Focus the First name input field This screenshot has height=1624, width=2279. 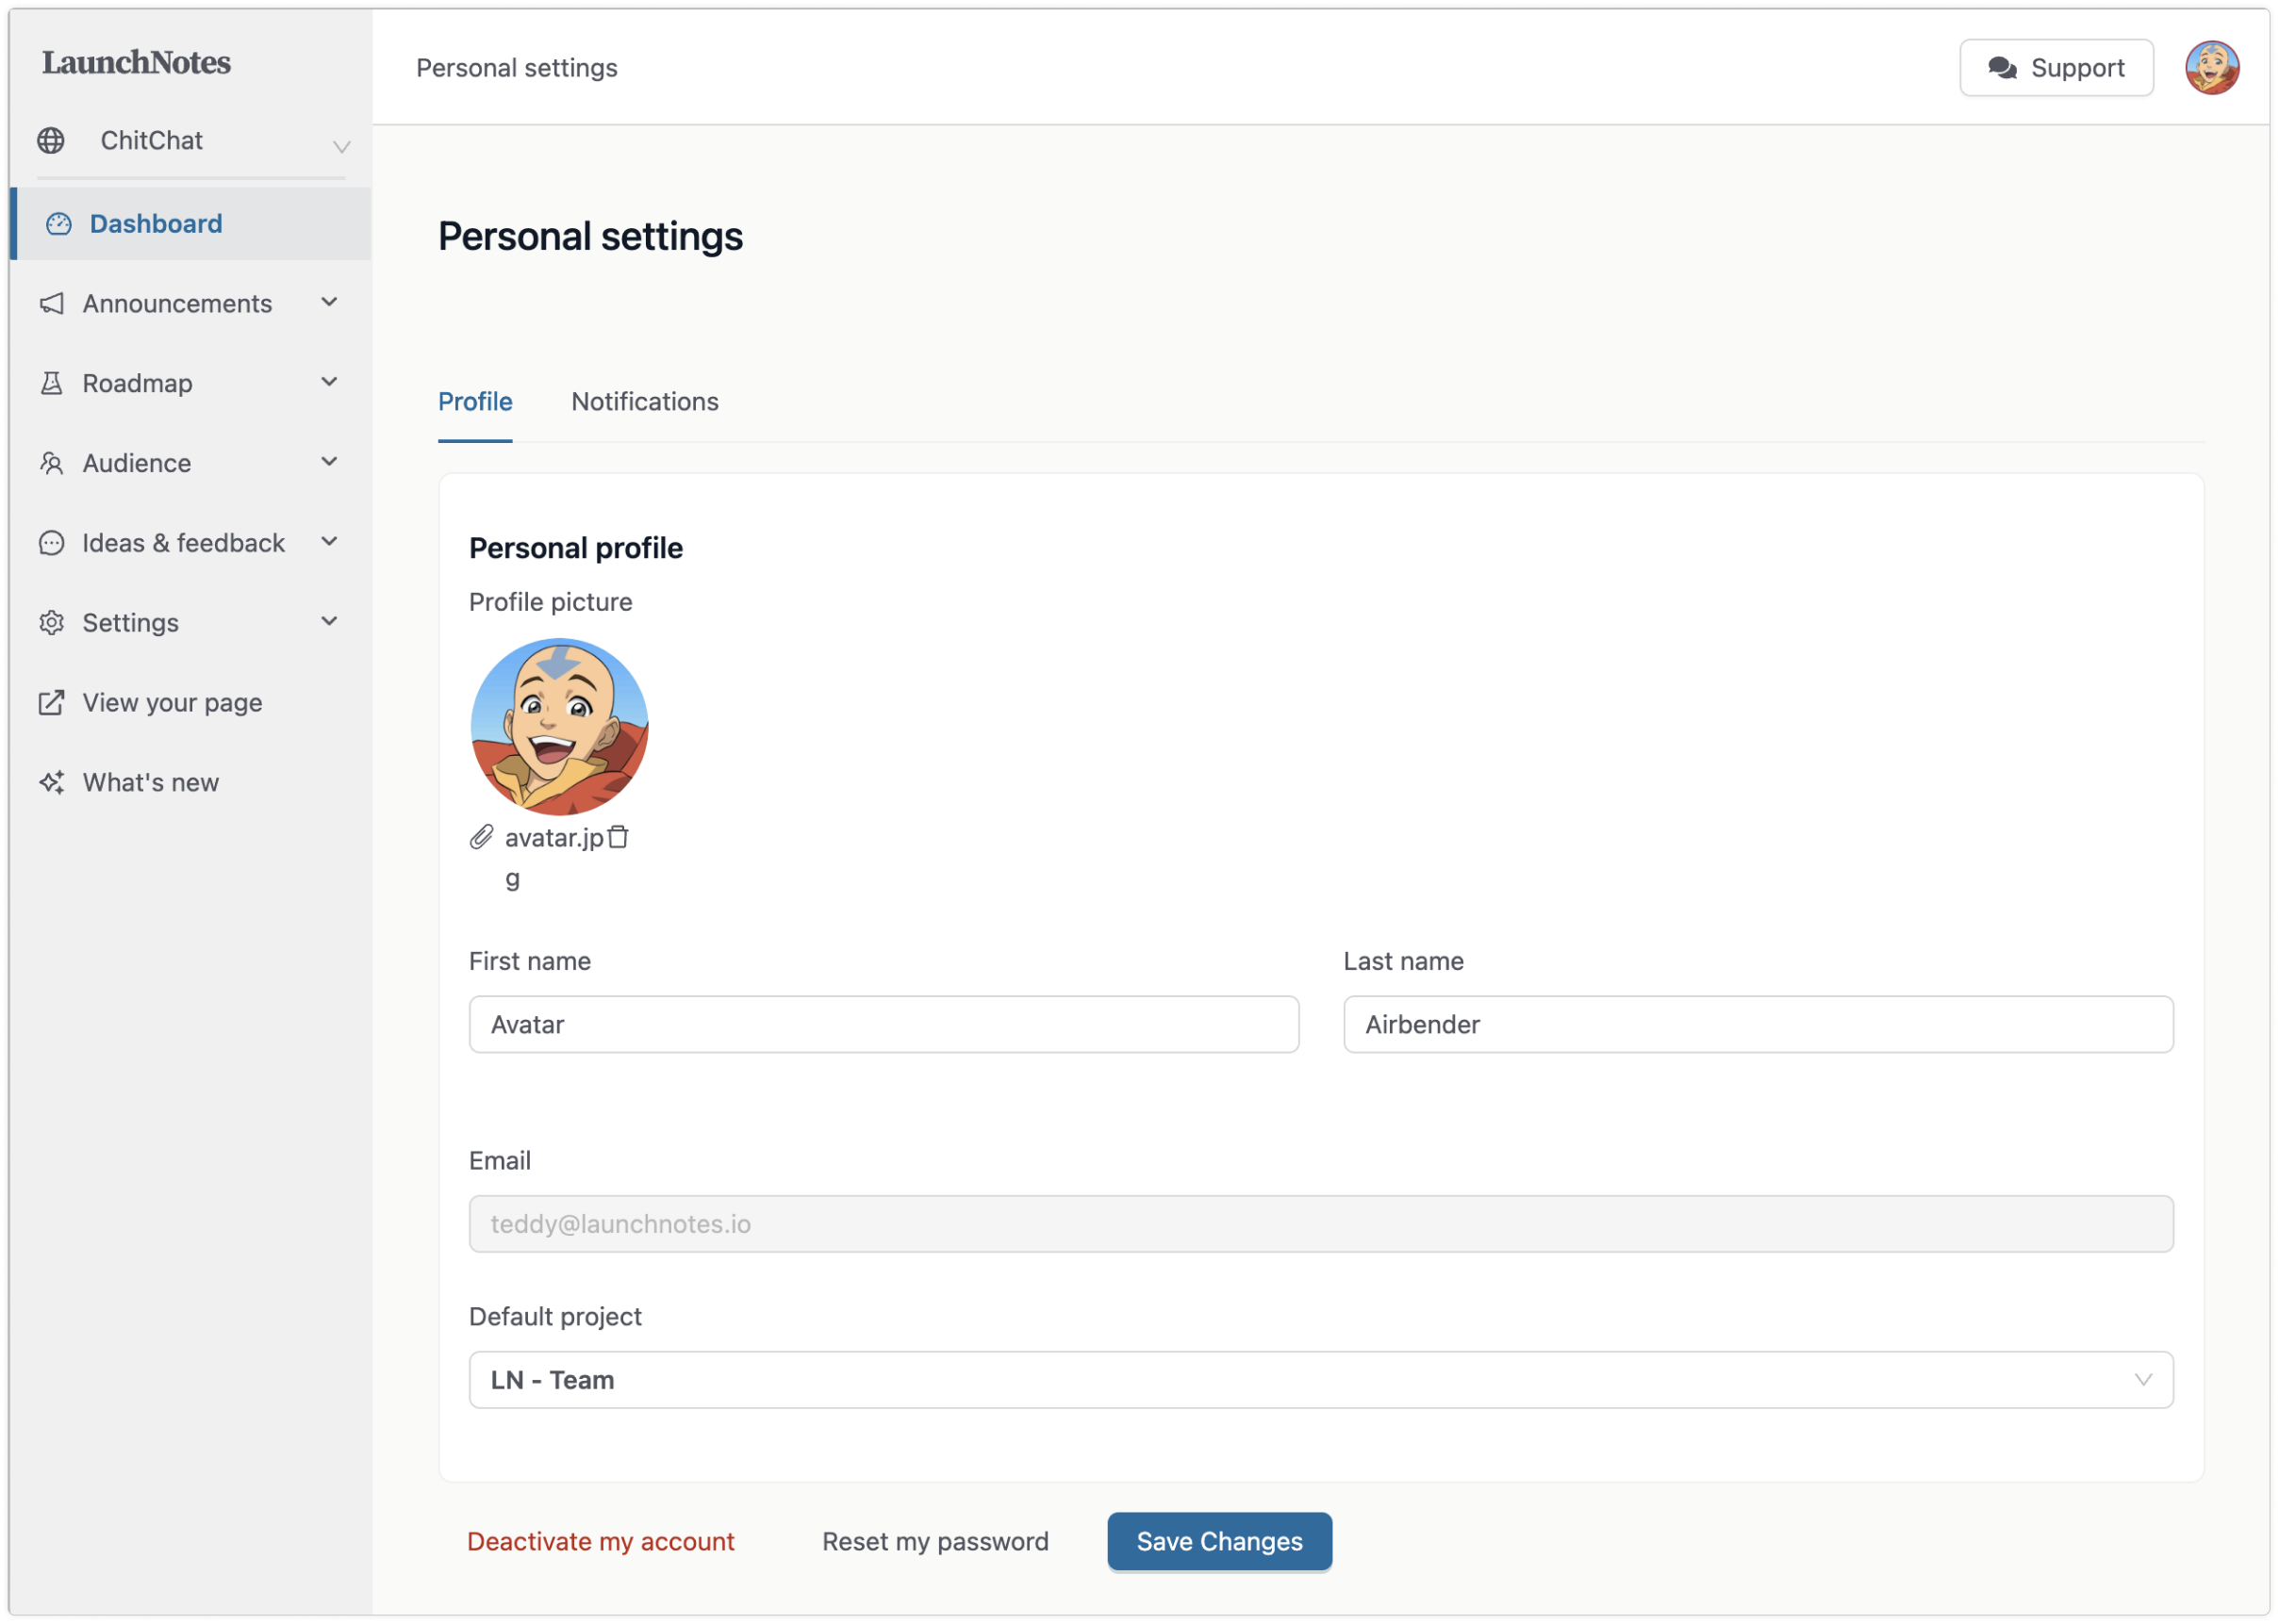pyautogui.click(x=884, y=1024)
